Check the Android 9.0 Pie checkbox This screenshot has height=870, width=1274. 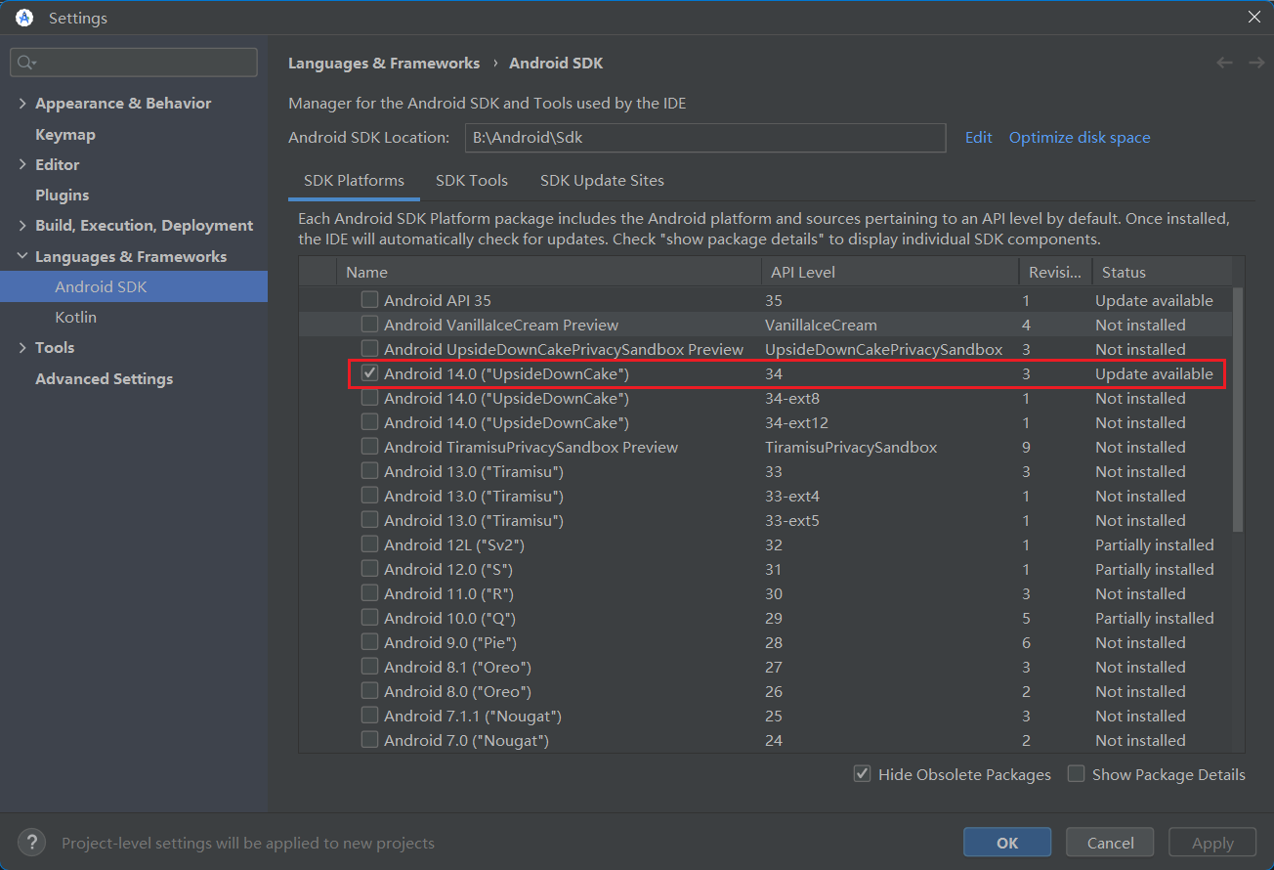coord(369,642)
